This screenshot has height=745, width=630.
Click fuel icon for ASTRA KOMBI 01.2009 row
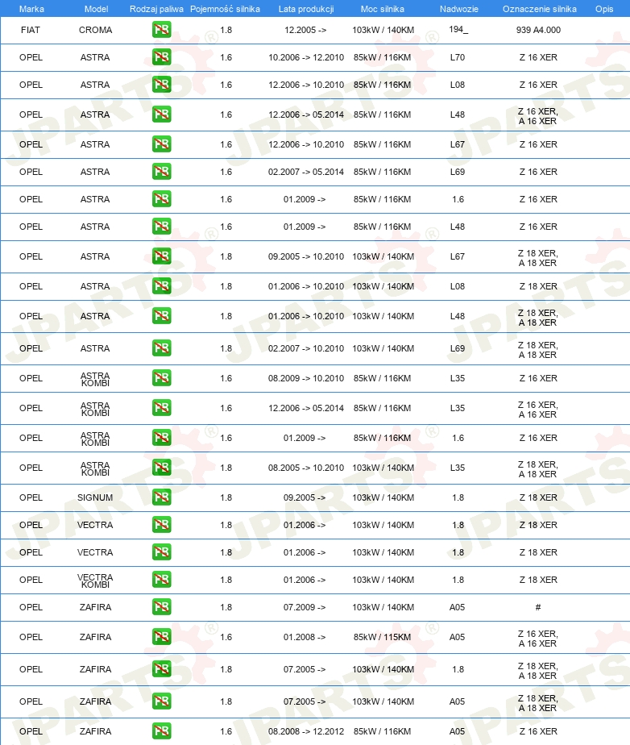pos(161,438)
